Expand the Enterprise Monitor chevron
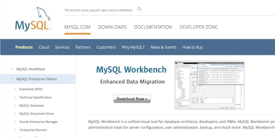The height and width of the screenshot is (137, 275). coord(15,130)
